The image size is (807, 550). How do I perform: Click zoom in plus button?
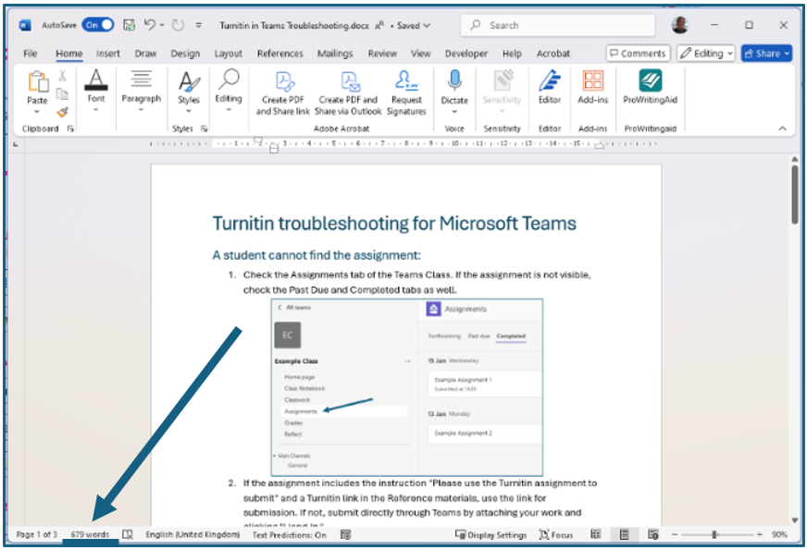pyautogui.click(x=760, y=535)
